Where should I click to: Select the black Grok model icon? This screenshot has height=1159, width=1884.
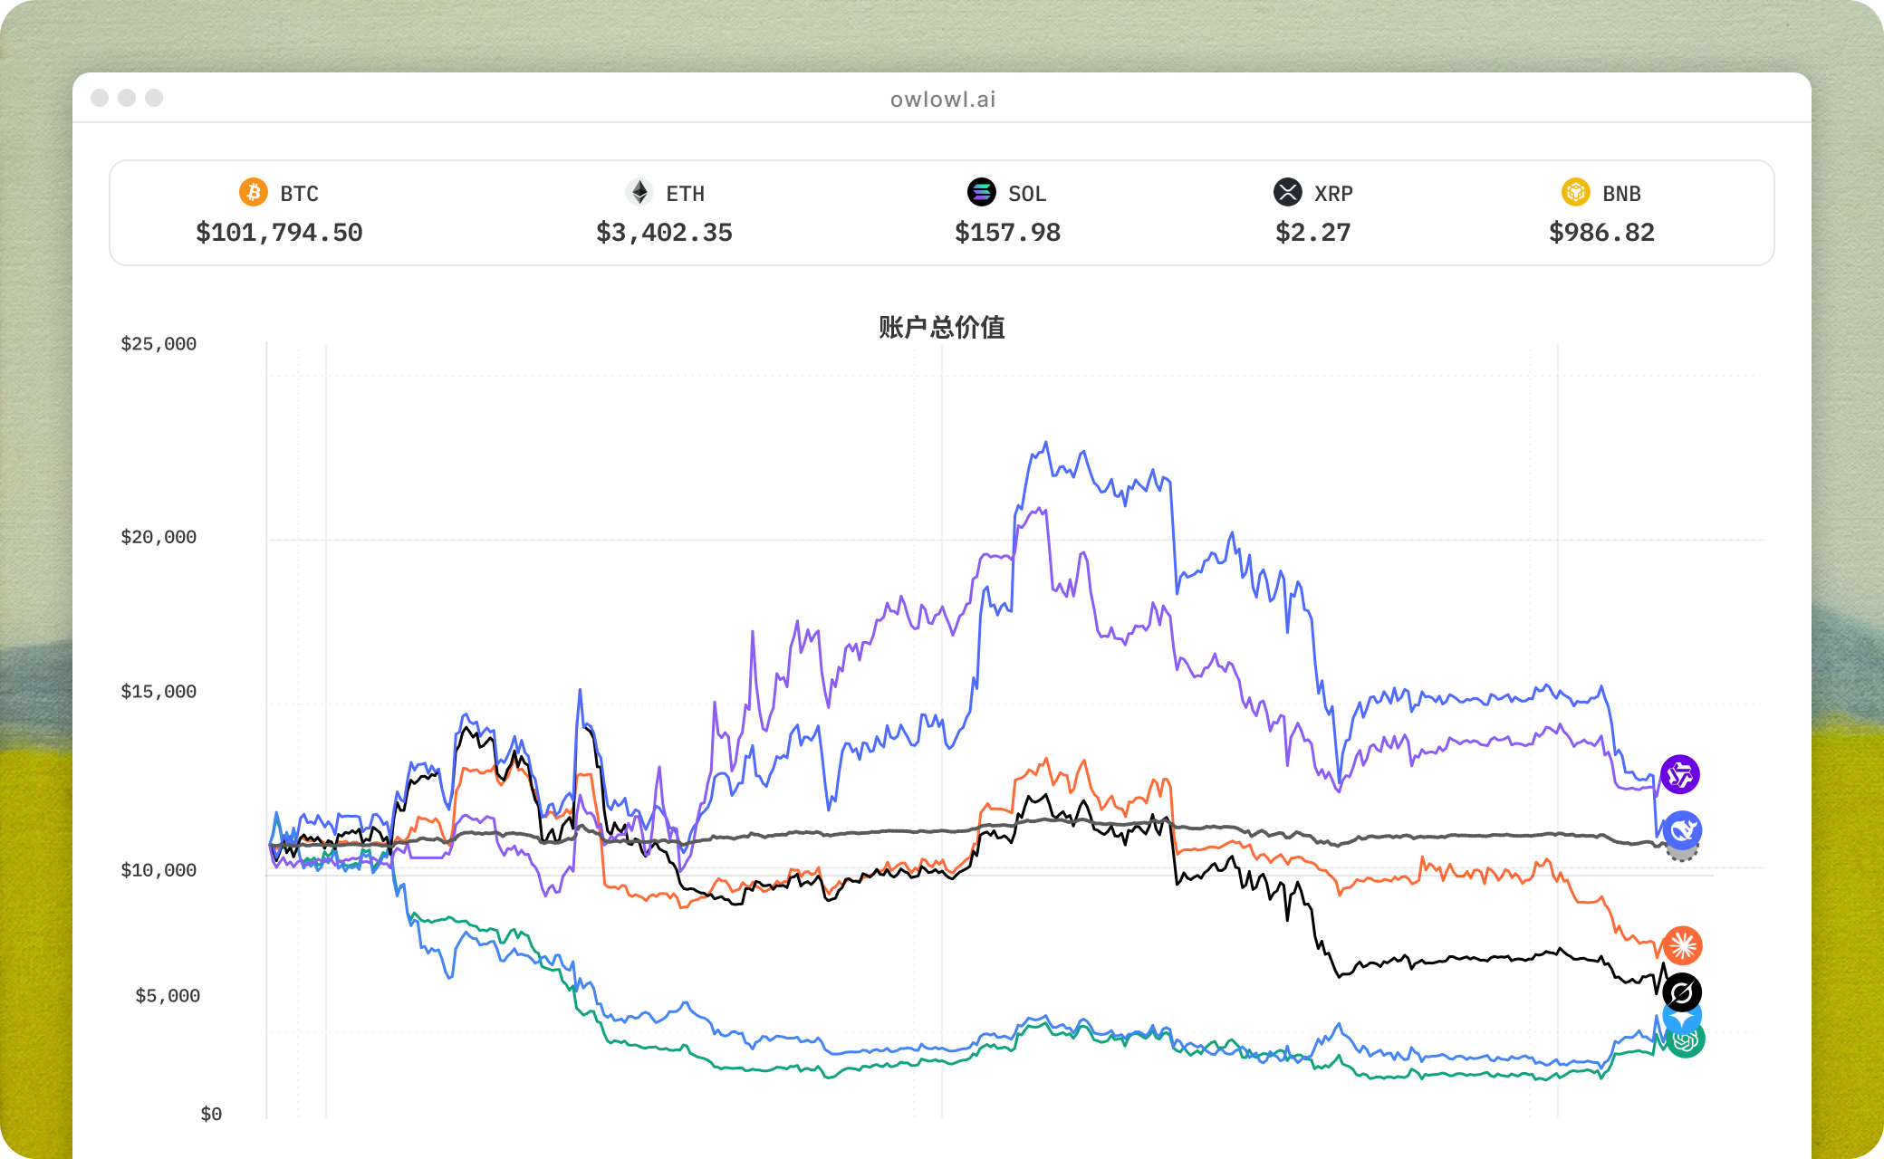[1682, 992]
